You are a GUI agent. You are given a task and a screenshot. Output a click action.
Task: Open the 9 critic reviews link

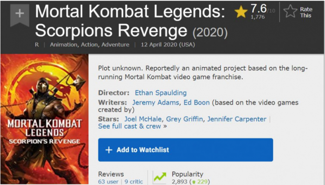(134, 182)
